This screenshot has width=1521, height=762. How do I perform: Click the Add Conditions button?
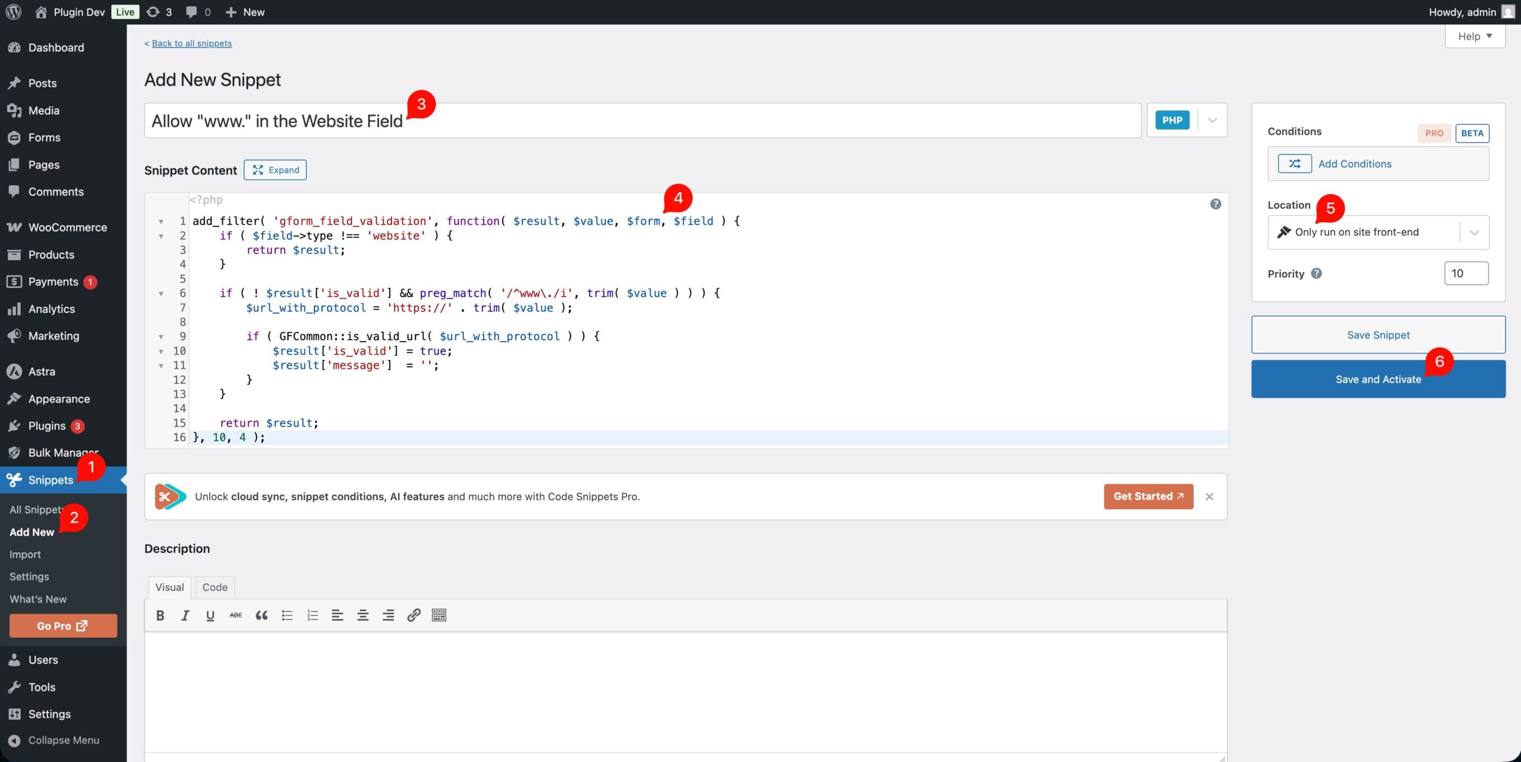pos(1378,163)
